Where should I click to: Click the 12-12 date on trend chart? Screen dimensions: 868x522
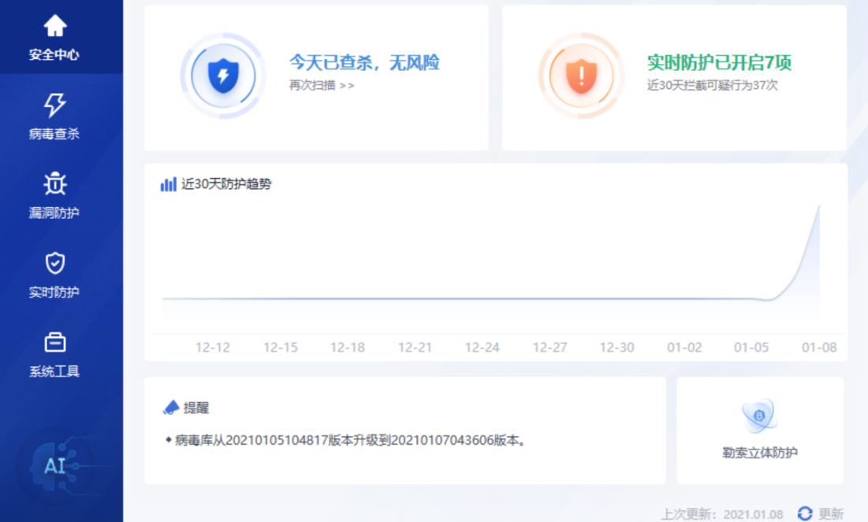tap(213, 347)
